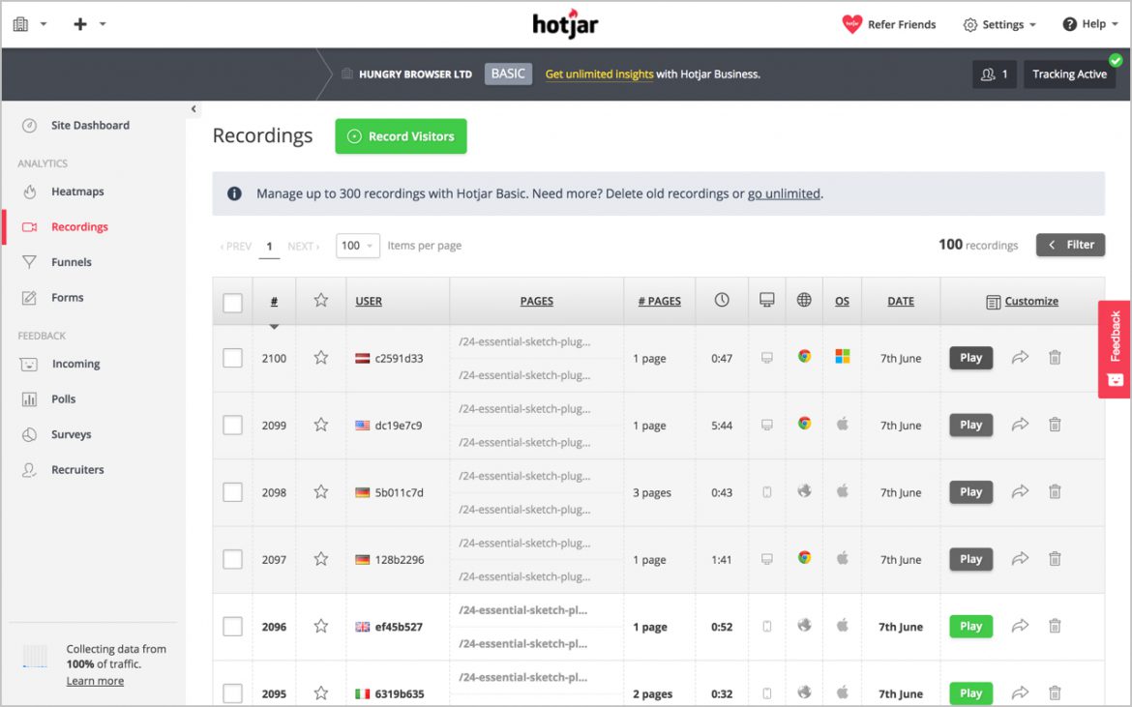Sort by the star favorites column

[320, 300]
